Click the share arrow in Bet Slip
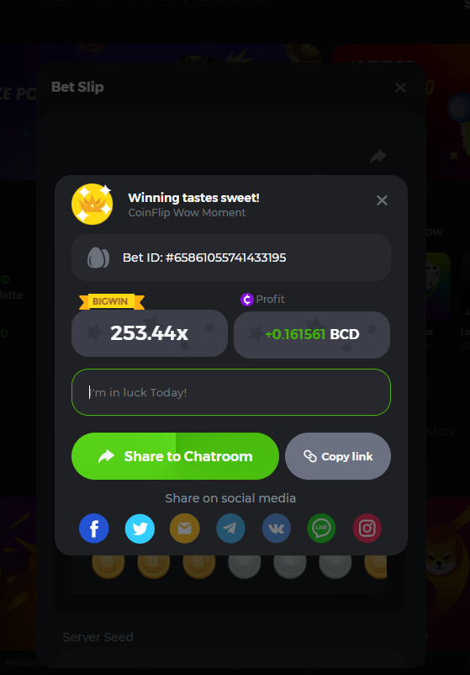The width and height of the screenshot is (470, 675). [378, 157]
